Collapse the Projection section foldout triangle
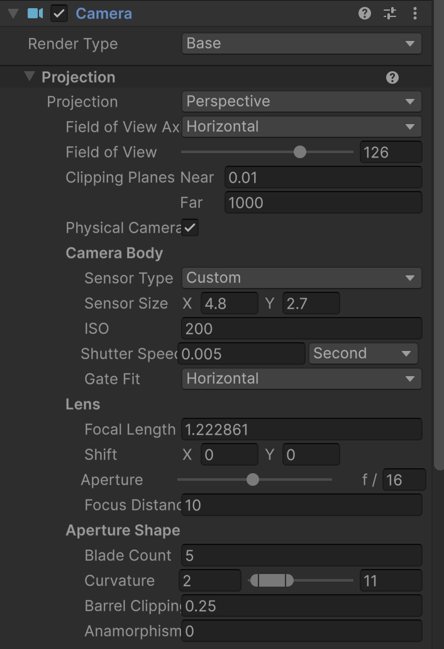 [30, 76]
